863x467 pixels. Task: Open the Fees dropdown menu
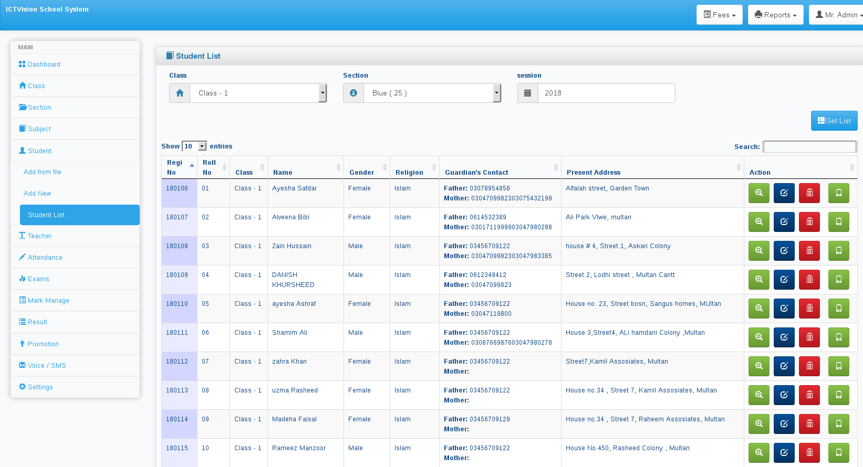[x=720, y=15]
